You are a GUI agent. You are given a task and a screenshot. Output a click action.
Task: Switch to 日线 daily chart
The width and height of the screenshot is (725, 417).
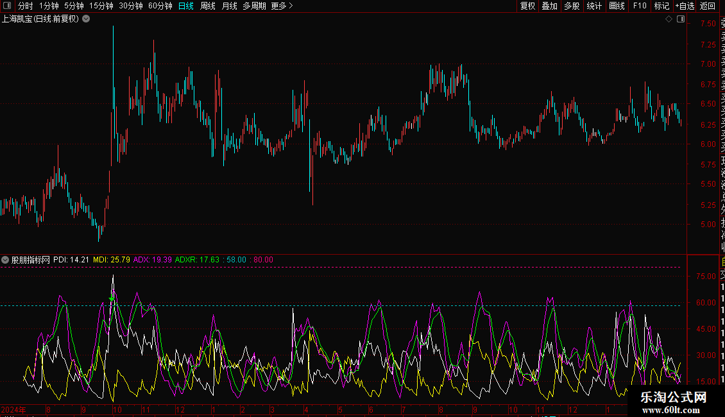click(186, 6)
